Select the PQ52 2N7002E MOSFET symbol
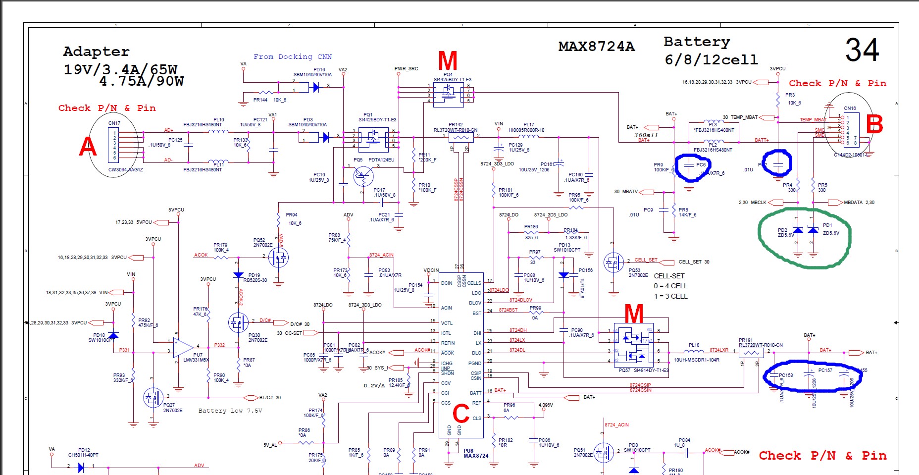 279,258
